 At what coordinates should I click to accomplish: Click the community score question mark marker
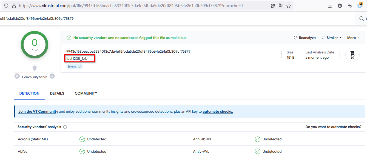pyautogui.click(x=35, y=68)
